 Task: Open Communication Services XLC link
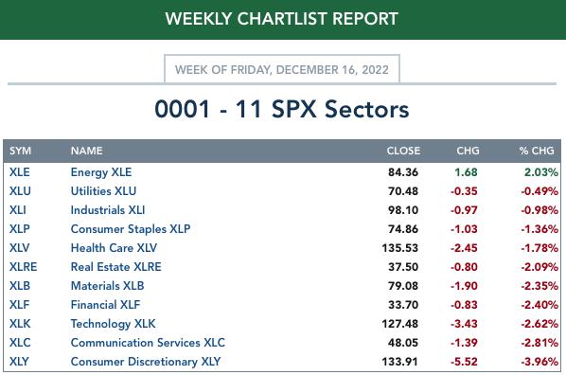[x=148, y=343]
